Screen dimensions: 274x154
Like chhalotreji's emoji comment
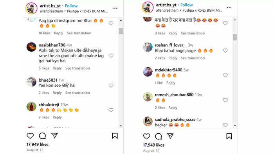(x=111, y=110)
